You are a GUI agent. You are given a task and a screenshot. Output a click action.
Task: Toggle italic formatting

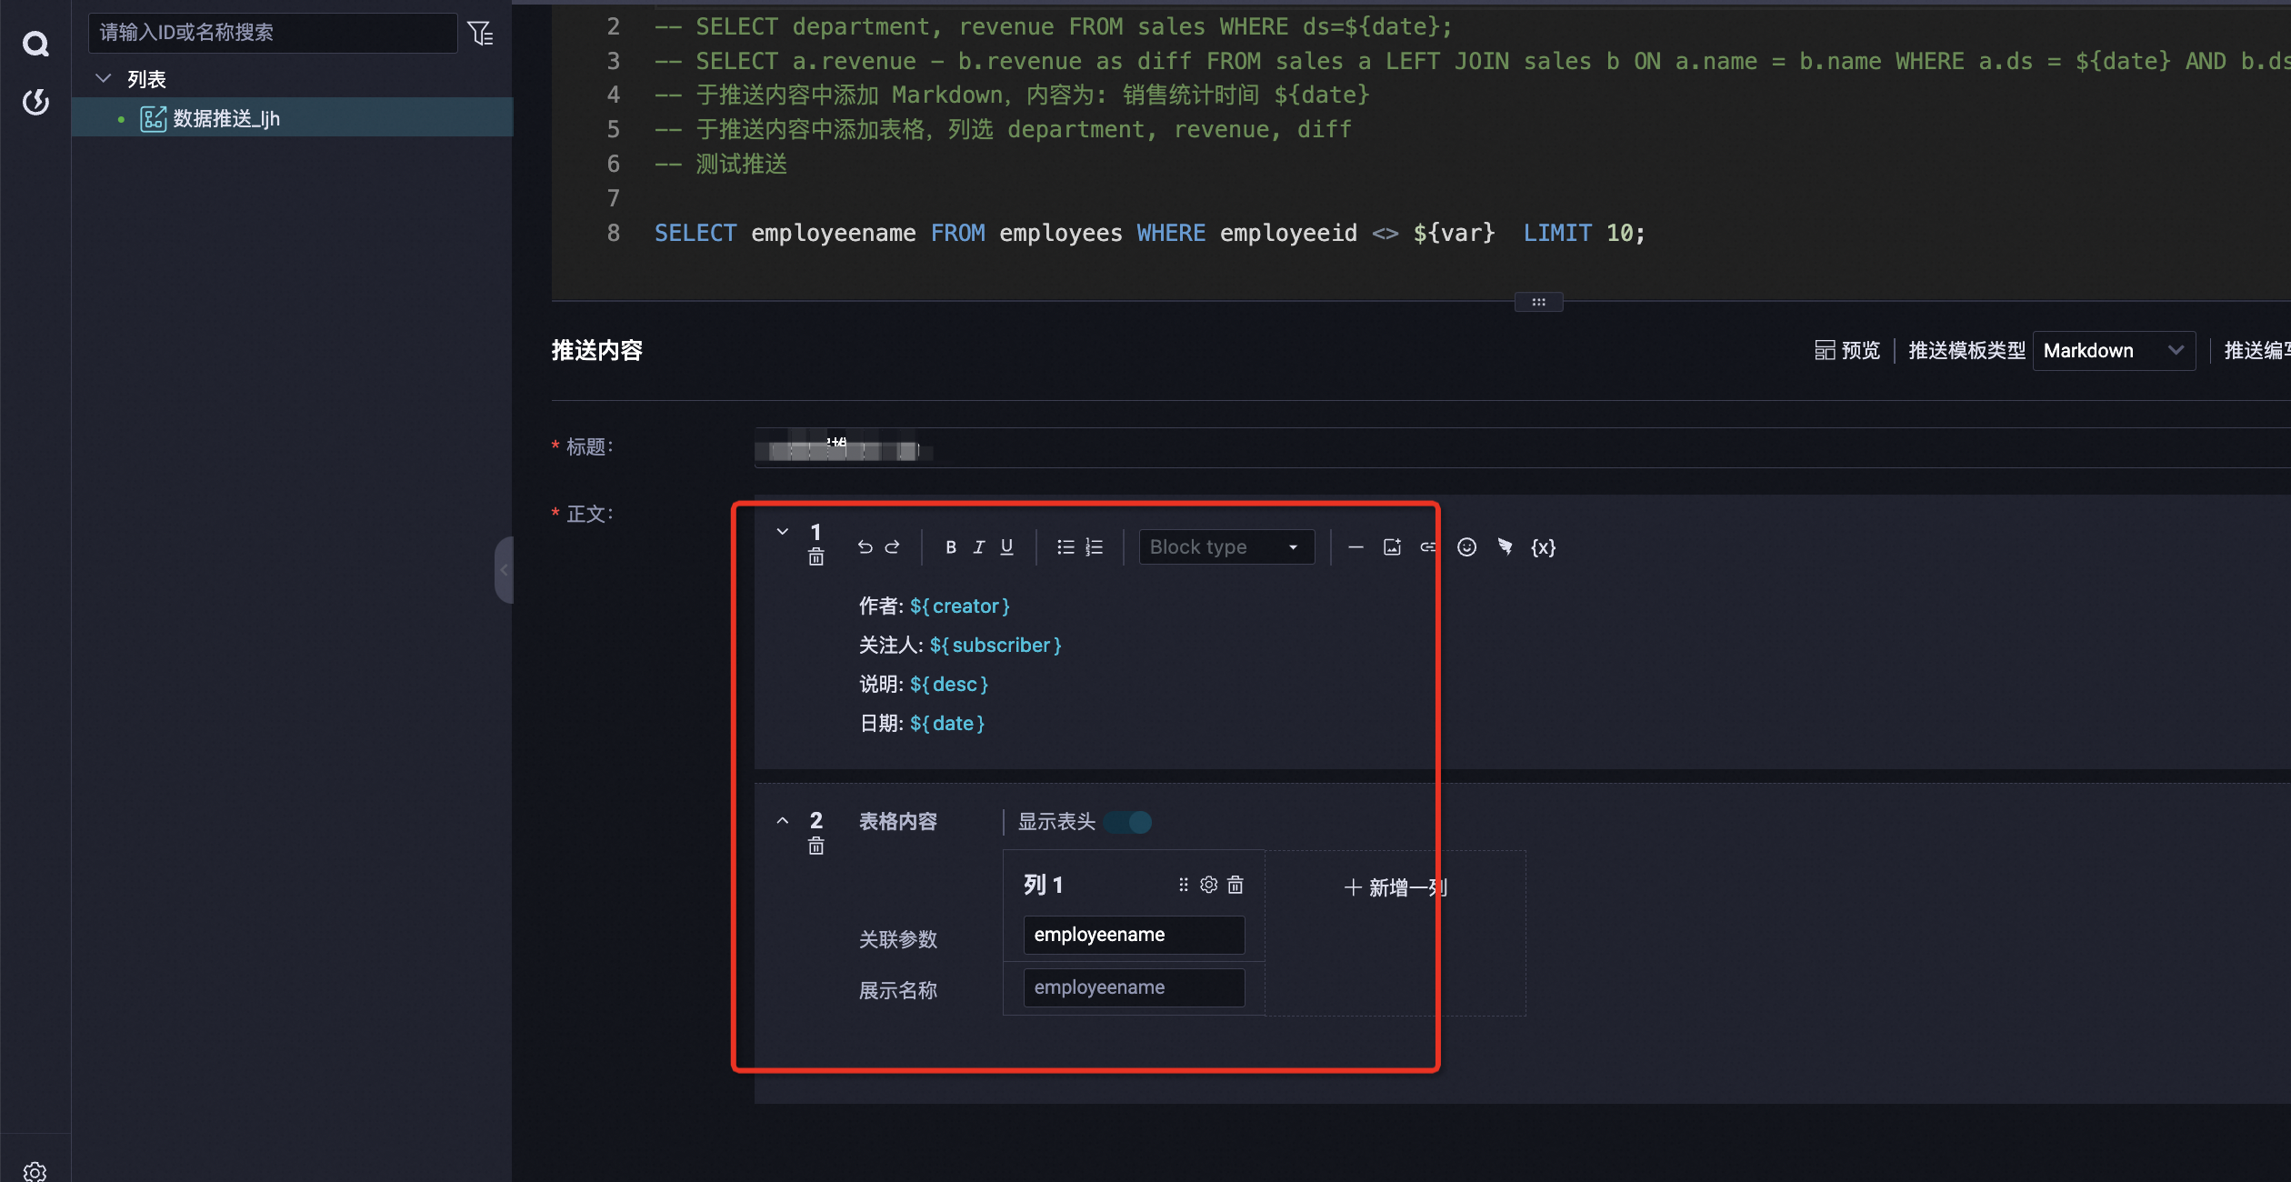coord(978,546)
